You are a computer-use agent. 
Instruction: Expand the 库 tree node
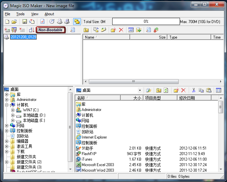(x=7, y=94)
